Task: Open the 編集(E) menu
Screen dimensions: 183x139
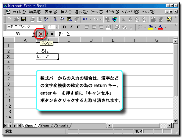Action: (35, 12)
